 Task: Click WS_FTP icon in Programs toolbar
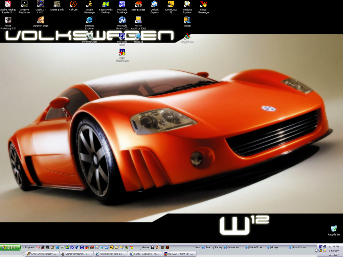click(126, 247)
